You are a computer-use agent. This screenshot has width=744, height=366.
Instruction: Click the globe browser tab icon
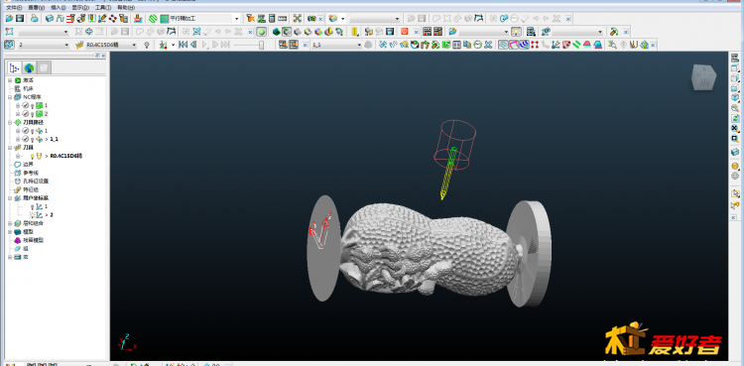[30, 67]
